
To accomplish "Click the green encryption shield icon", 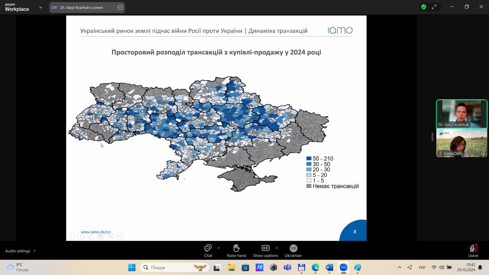I will (423, 7).
